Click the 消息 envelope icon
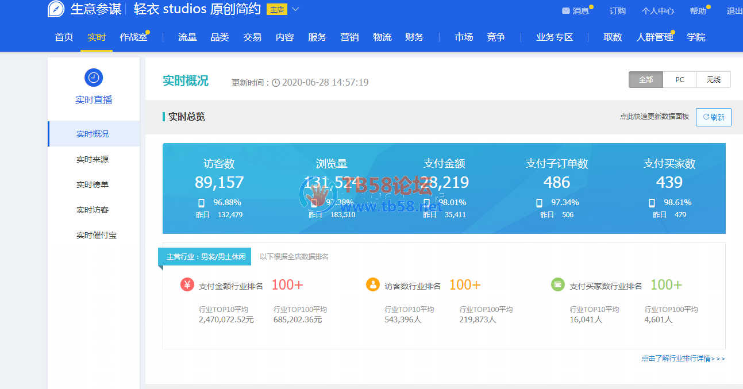This screenshot has width=743, height=389. pos(566,11)
